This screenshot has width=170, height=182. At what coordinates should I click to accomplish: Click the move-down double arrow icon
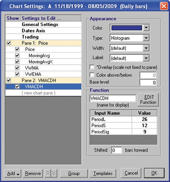[54, 173]
